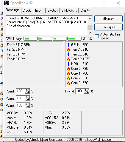The height and width of the screenshot is (142, 125).
Task: Click the Vbat 3.06V reading
Action: (x=58, y=127)
